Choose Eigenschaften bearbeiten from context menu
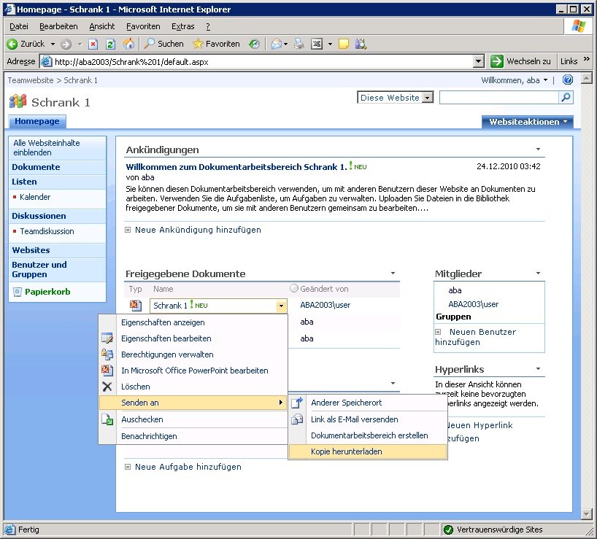Image resolution: width=597 pixels, height=539 pixels. tap(193, 338)
